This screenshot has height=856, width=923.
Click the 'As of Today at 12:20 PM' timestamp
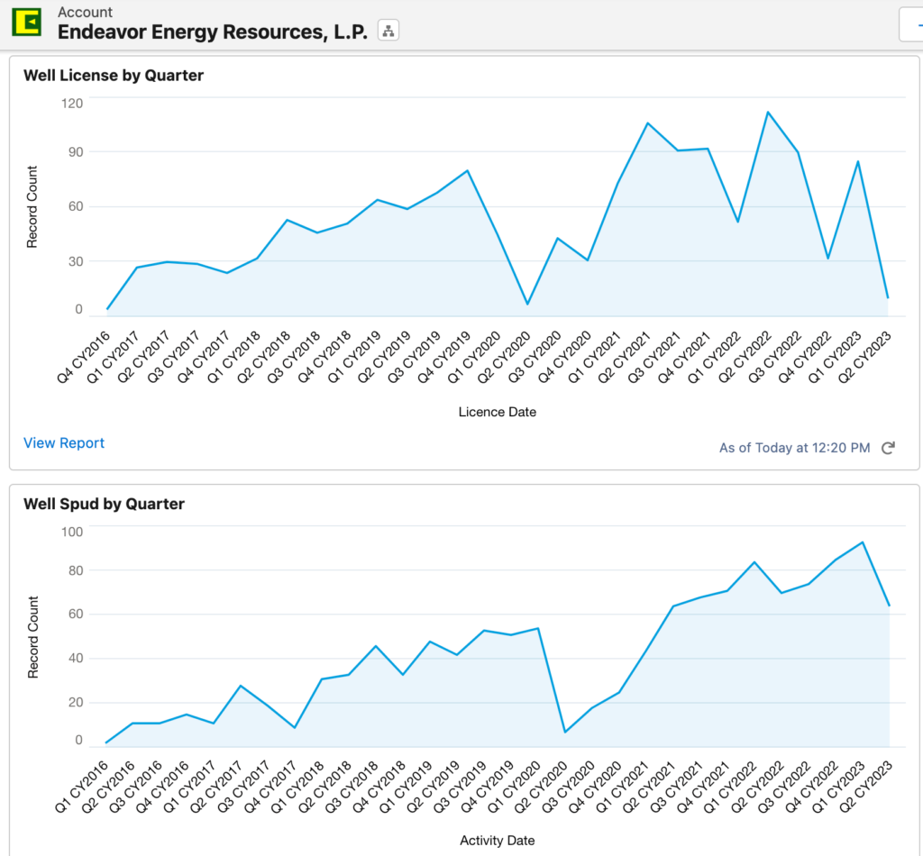(795, 449)
